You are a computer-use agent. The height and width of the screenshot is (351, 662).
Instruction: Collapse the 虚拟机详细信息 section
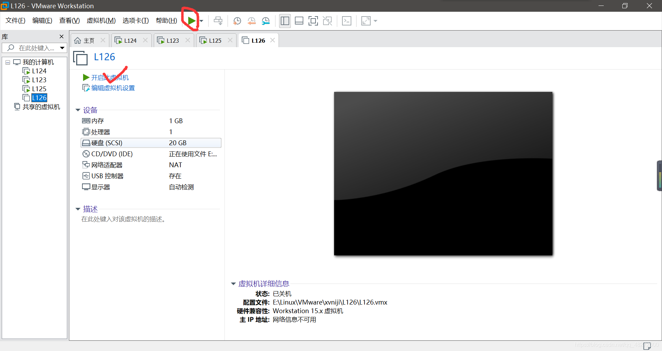pos(233,284)
